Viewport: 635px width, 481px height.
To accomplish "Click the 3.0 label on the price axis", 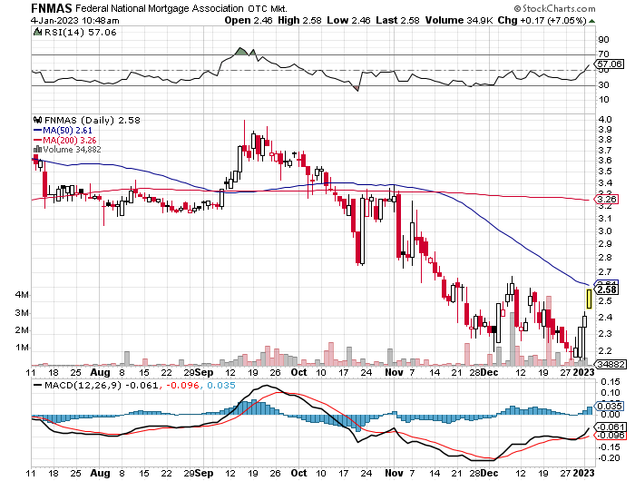I will (605, 231).
